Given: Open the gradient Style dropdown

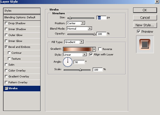Looking at the screenshot, I should pyautogui.click(x=75, y=55).
